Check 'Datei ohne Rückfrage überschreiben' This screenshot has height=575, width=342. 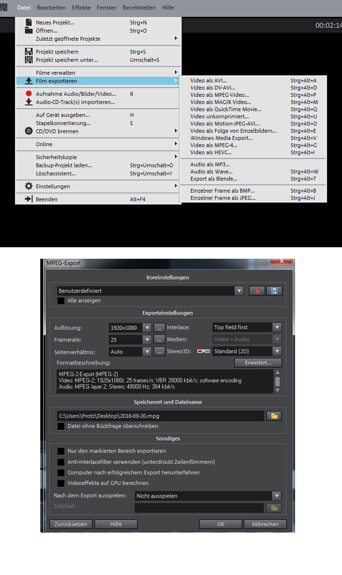click(x=61, y=426)
